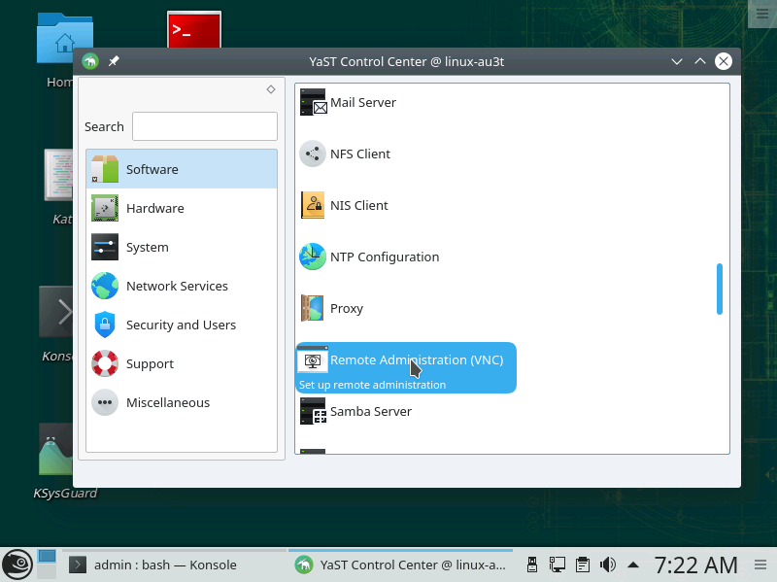This screenshot has height=582, width=777.
Task: Click the module list scrollbar handle
Action: click(720, 289)
